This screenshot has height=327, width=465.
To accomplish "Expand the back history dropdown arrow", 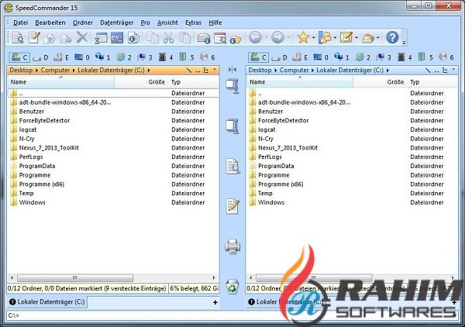I will point(266,38).
